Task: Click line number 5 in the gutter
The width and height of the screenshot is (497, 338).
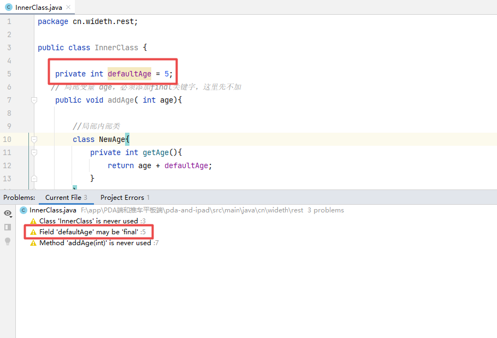Action: click(x=9, y=74)
